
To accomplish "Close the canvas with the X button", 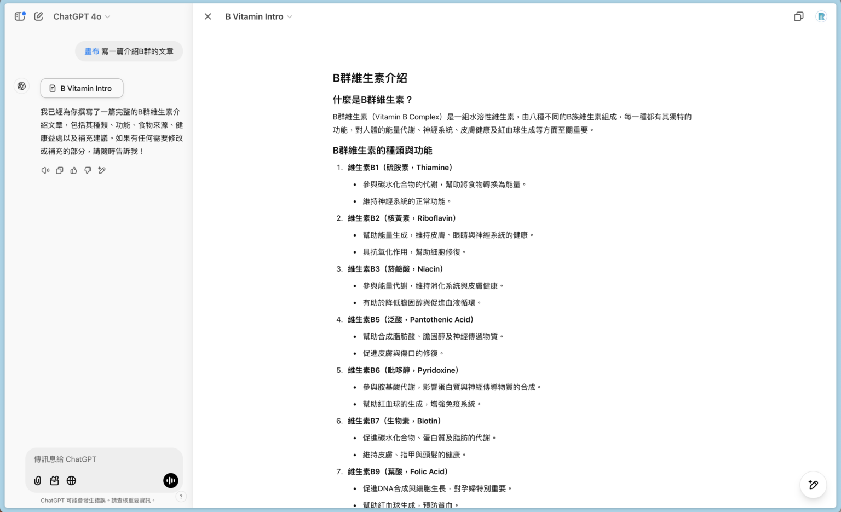I will click(x=208, y=16).
